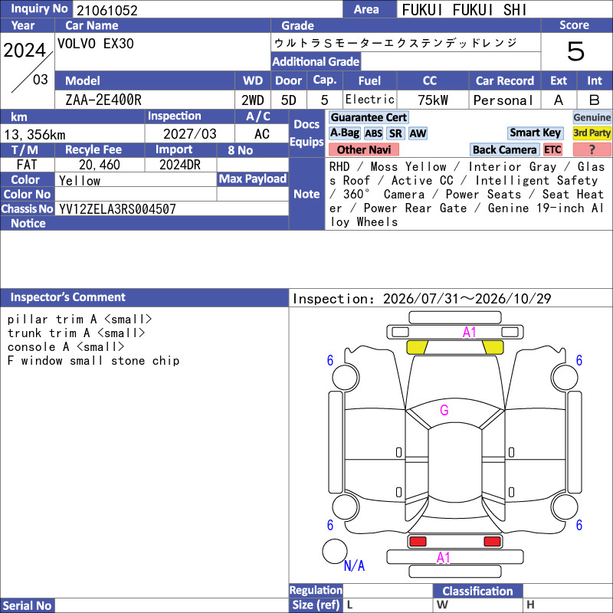
Task: Click the mileage 13,356km
Action: pos(34,135)
